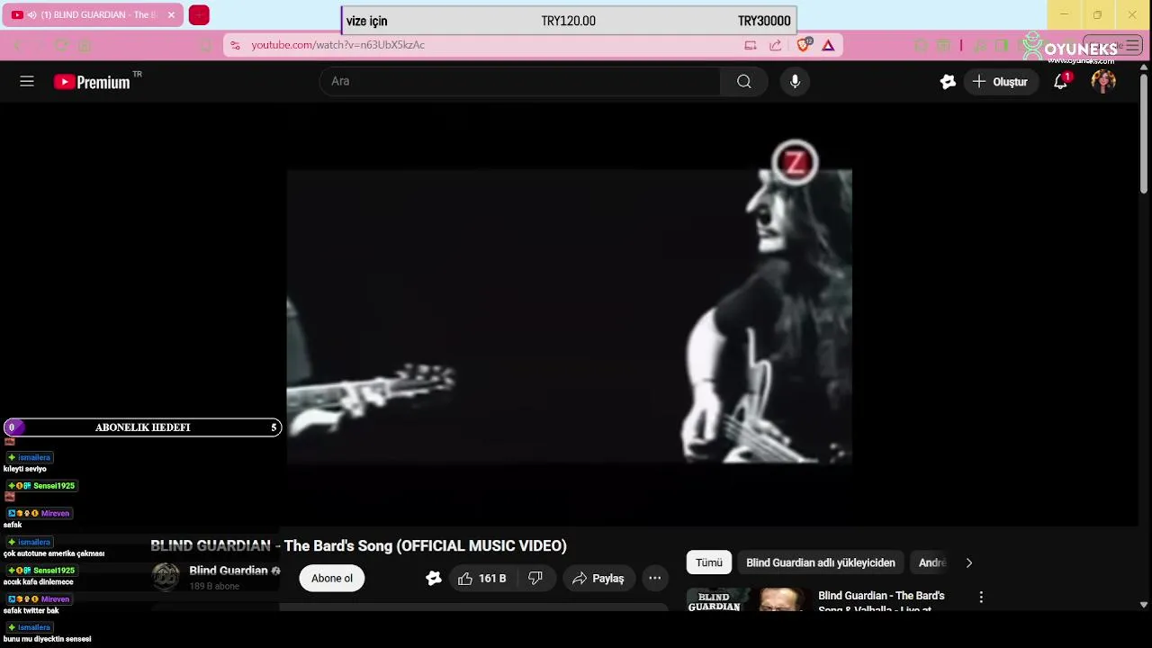Viewport: 1152px width, 648px height.
Task: Click the red Z badge on video
Action: [x=795, y=163]
